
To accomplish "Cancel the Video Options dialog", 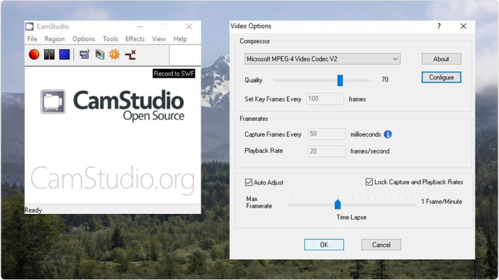I will click(x=381, y=244).
